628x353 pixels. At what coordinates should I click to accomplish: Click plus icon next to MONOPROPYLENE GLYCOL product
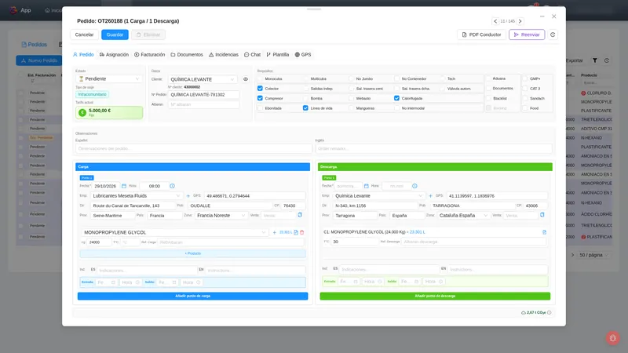click(x=274, y=232)
